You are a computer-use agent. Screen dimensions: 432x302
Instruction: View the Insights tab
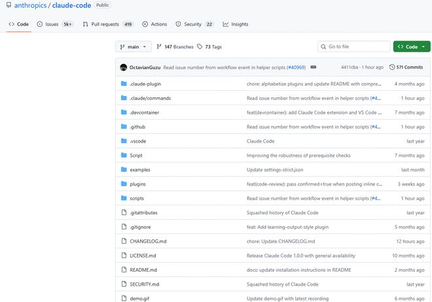point(236,24)
